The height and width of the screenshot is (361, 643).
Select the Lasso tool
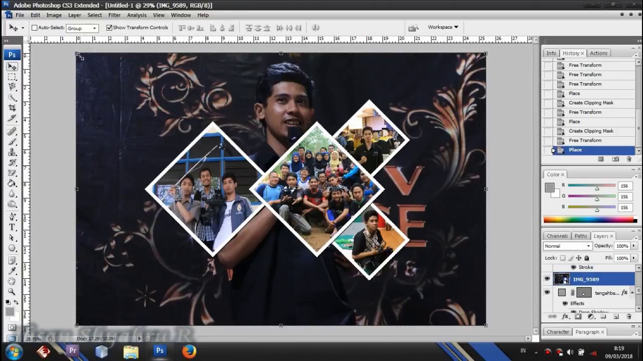click(x=12, y=87)
